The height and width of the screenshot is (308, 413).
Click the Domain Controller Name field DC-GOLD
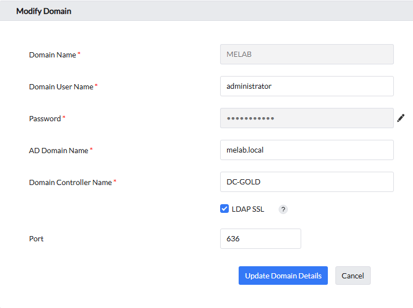click(x=306, y=182)
